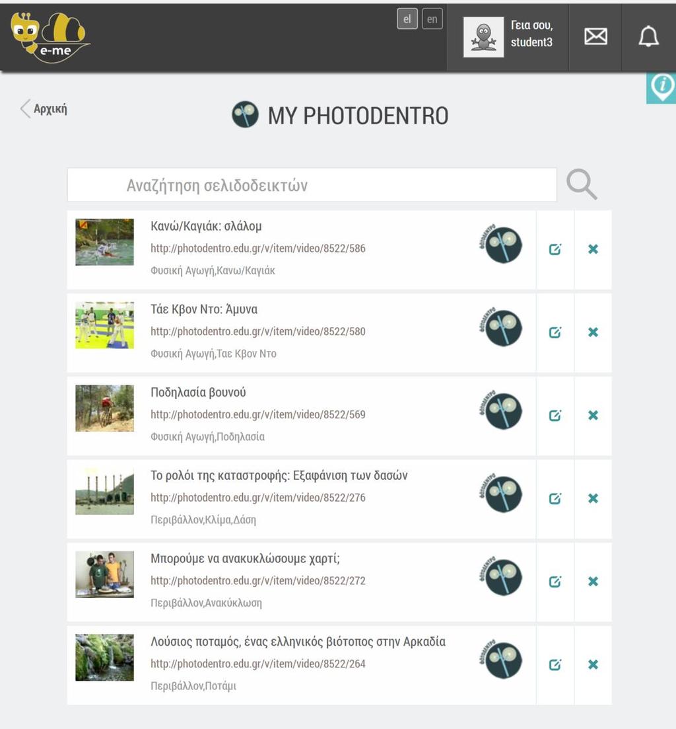Viewport: 676px width, 729px height.
Task: Open Μπορούμε να ανακυκλώσουμε χαρτί; title
Action: [x=245, y=558]
